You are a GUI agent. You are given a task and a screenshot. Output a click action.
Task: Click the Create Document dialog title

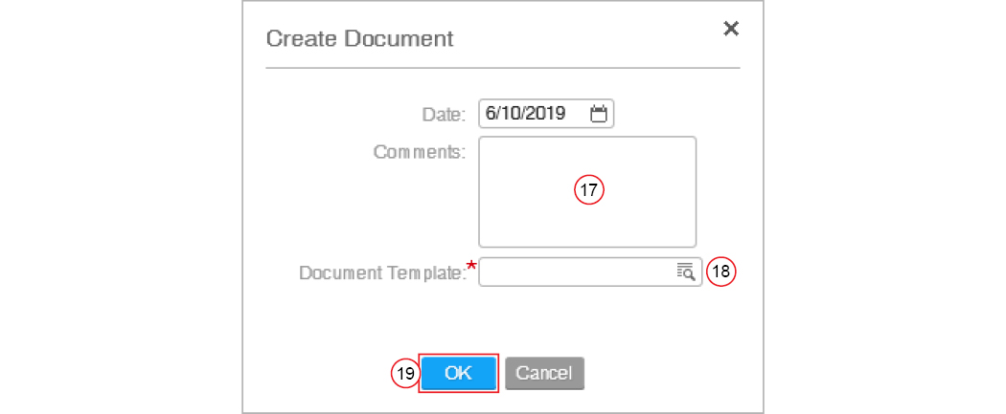point(359,38)
